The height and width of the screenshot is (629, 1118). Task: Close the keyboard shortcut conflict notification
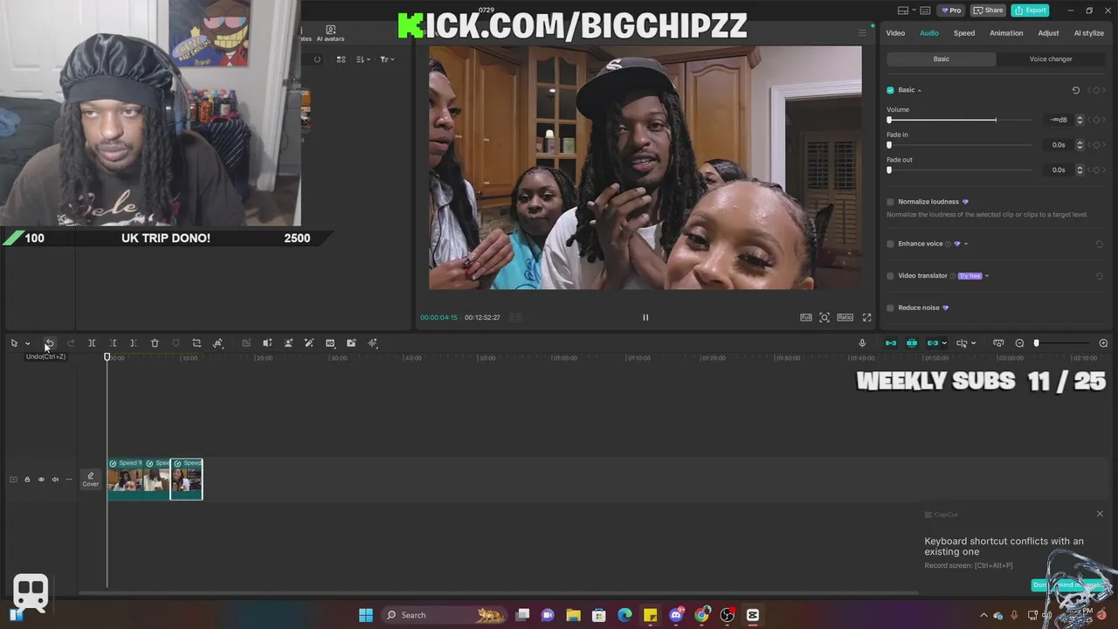pos(1100,514)
